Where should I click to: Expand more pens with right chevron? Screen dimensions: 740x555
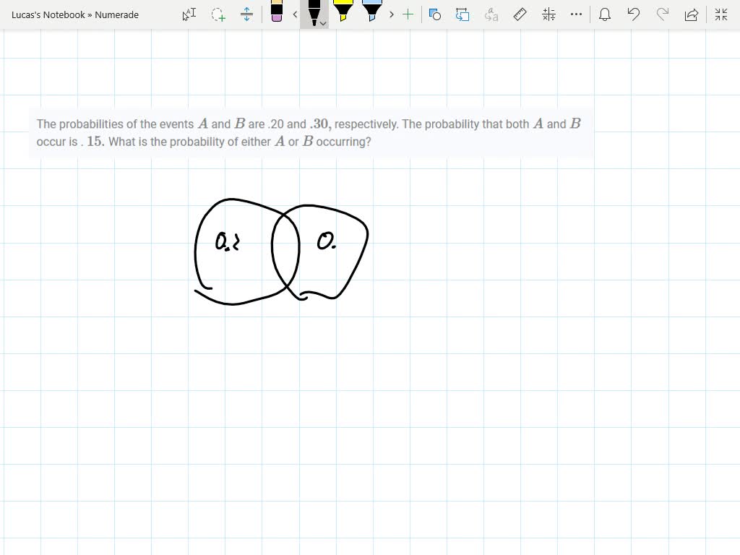pyautogui.click(x=391, y=14)
